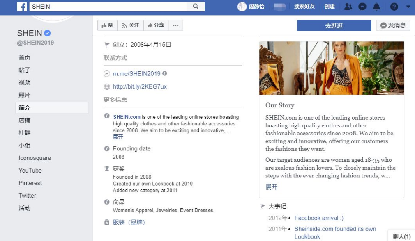The height and width of the screenshot is (241, 415).
Task: Open the 服装 (品牌) category link
Action: pyautogui.click(x=129, y=222)
